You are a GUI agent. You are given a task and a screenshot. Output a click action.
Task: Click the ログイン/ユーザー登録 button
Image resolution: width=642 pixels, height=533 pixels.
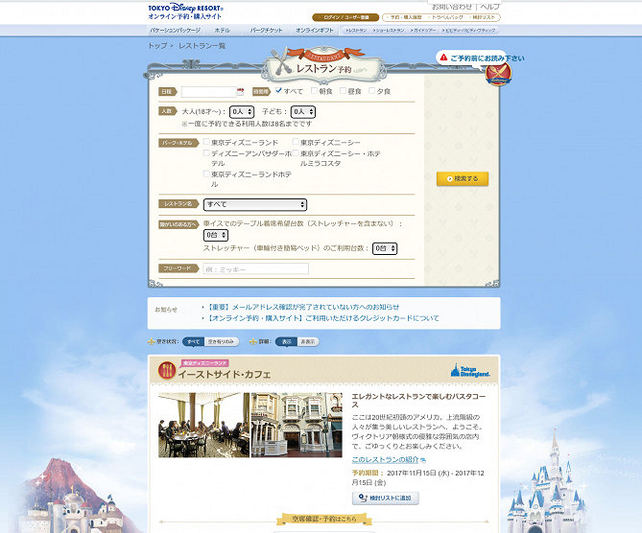[345, 17]
